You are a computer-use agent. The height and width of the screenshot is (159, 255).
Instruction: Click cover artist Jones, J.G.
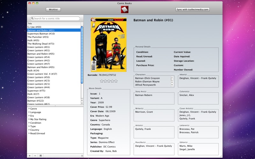tap(185, 115)
